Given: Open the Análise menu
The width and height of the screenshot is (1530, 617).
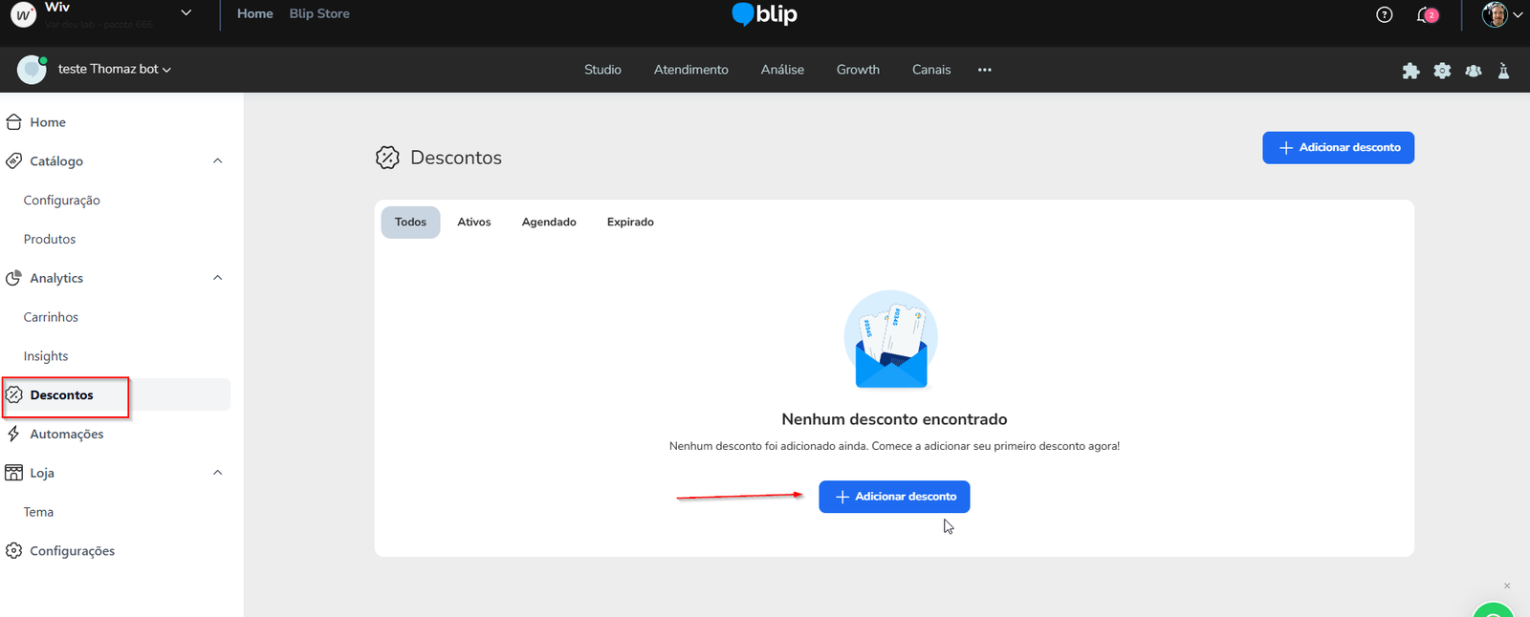Looking at the screenshot, I should (x=782, y=70).
